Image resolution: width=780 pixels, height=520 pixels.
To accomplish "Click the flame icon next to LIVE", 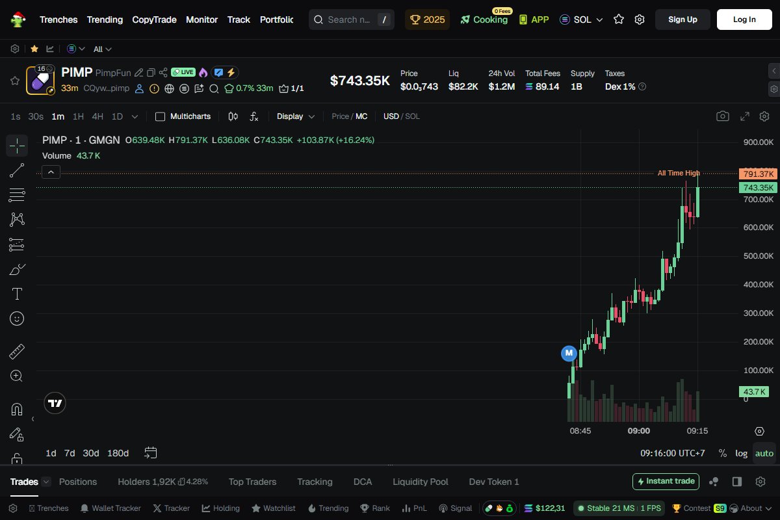I will (x=203, y=73).
